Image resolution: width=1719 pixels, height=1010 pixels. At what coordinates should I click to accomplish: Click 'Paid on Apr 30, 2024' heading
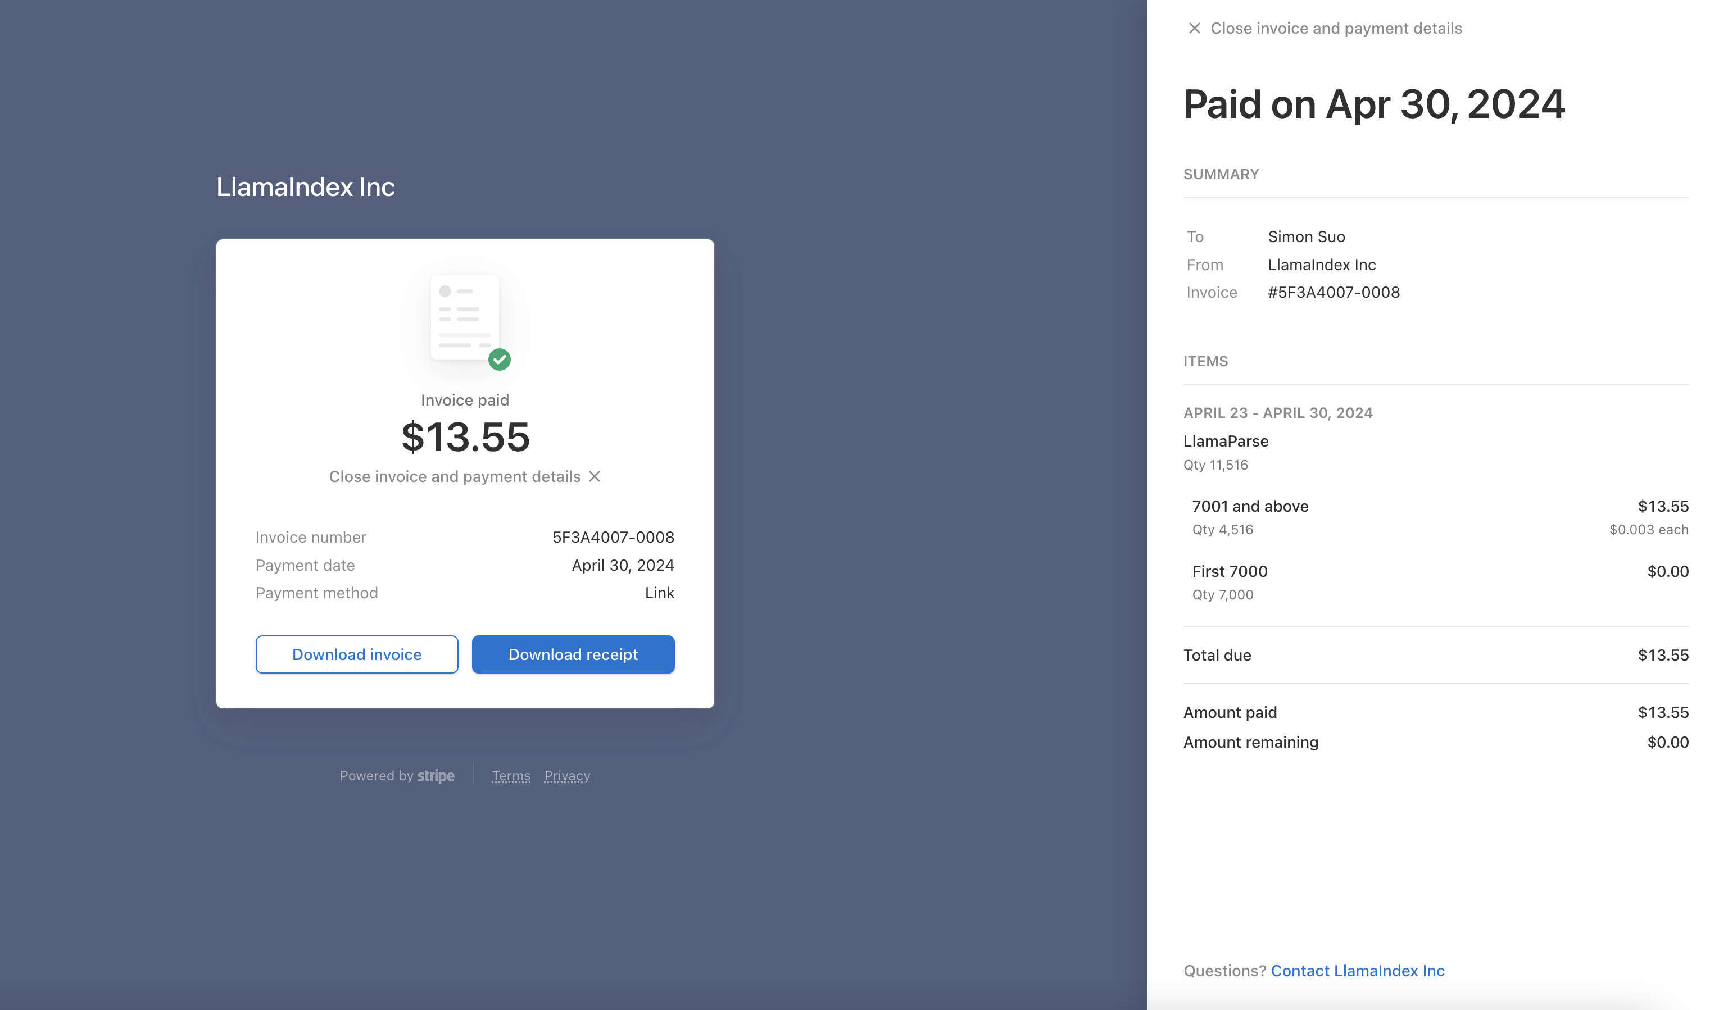click(x=1374, y=104)
